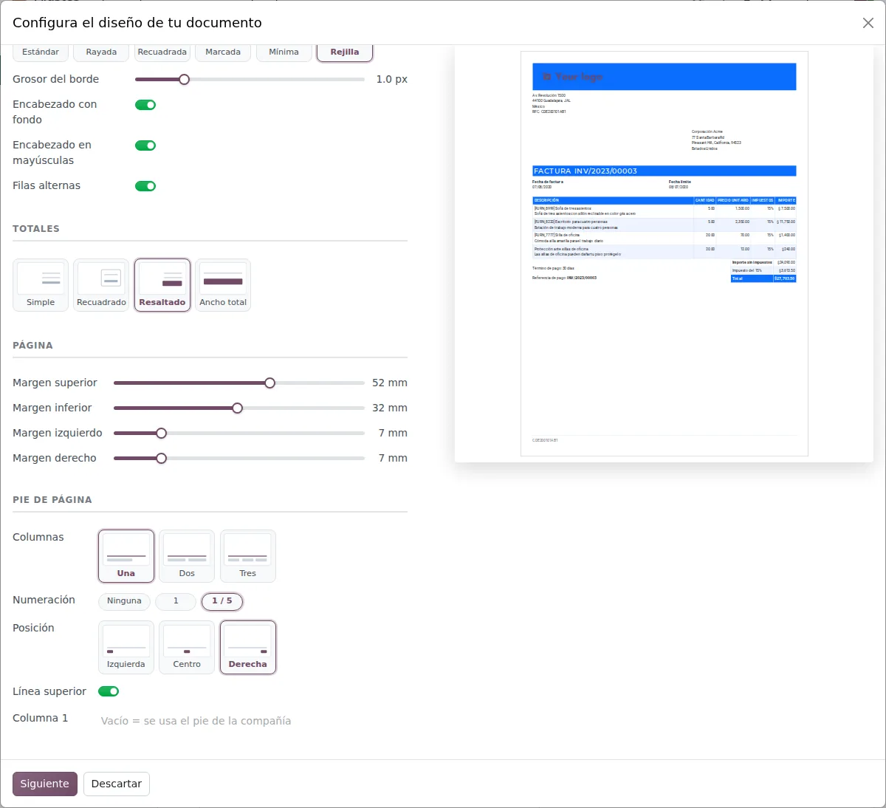The image size is (886, 808).
Task: Focus the Columna 1 footer text field
Action: tap(253, 721)
